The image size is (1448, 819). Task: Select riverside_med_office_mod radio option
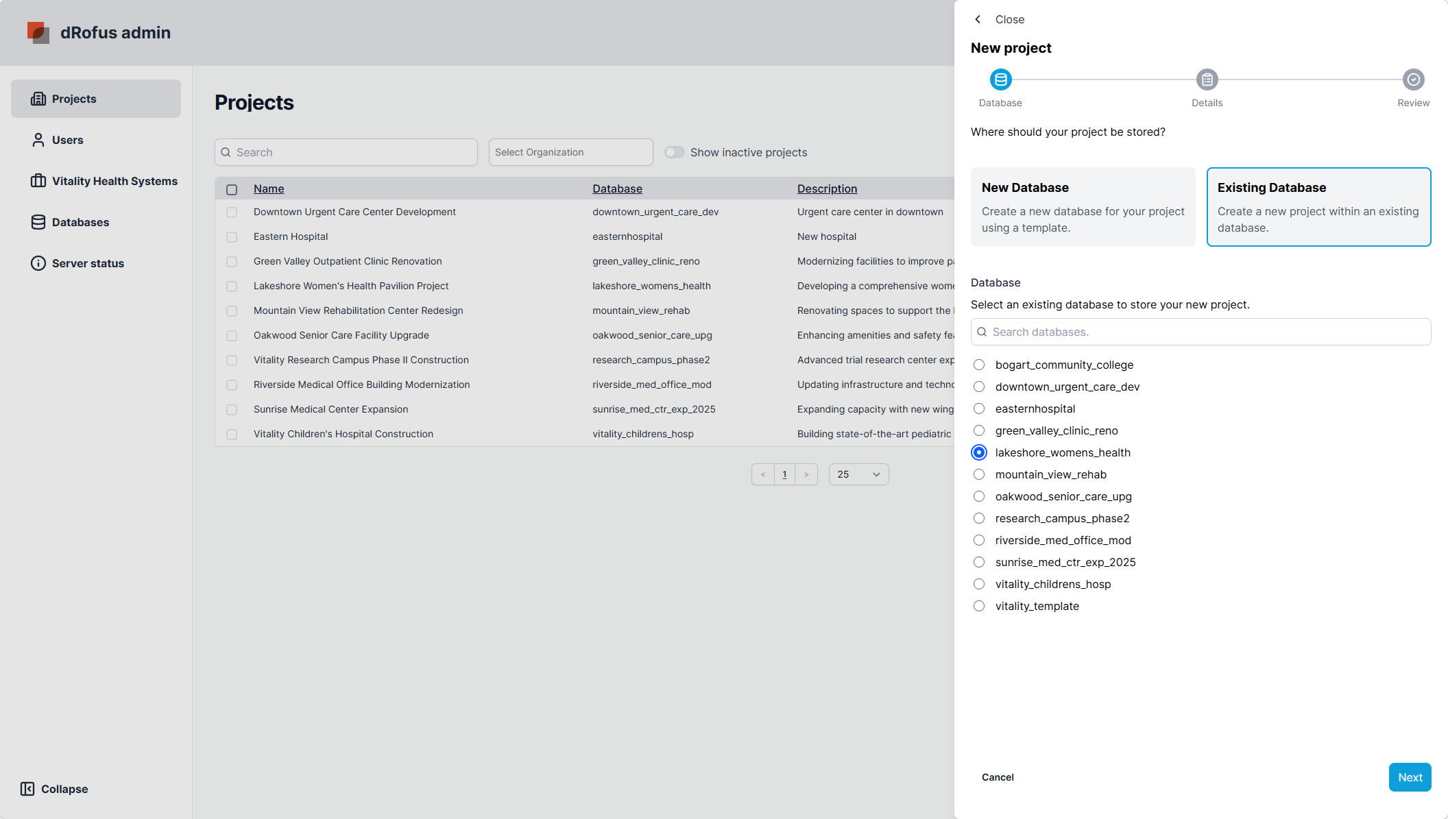click(979, 540)
